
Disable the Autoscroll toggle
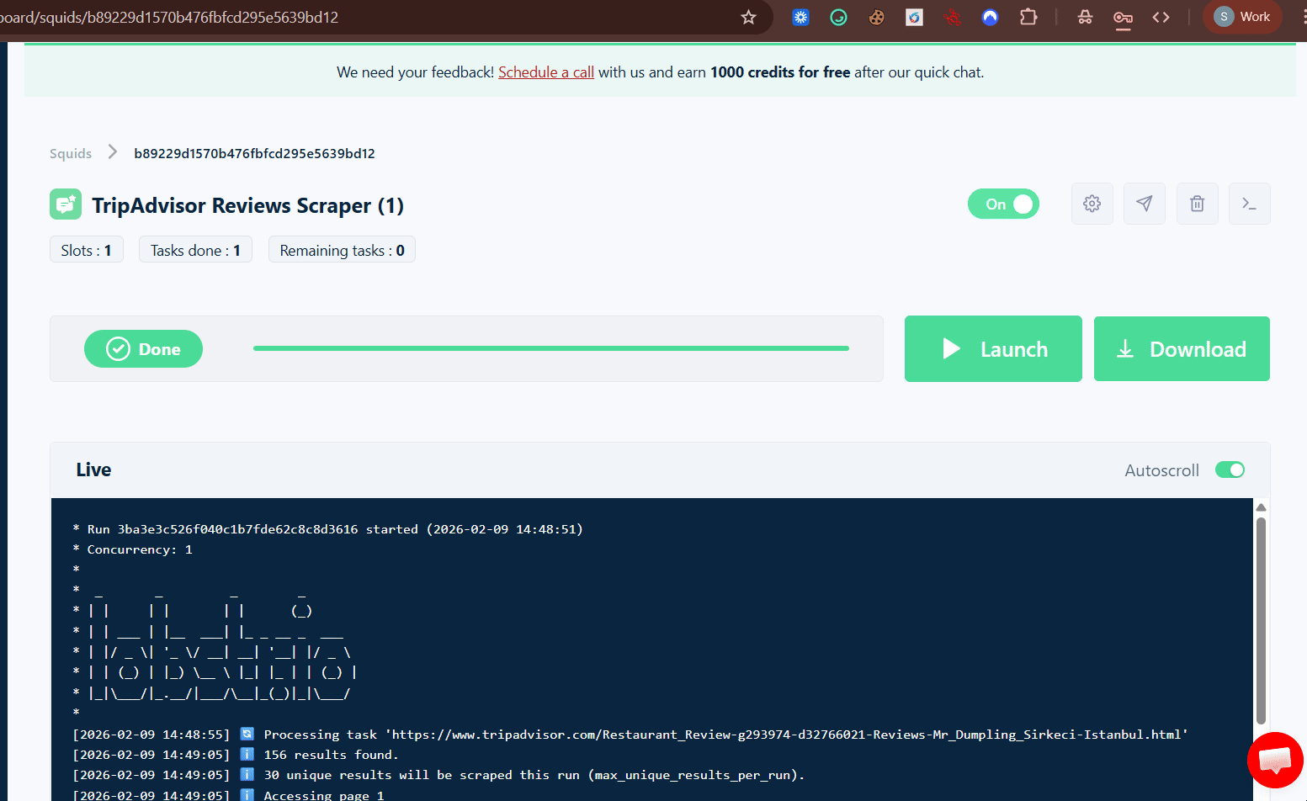tap(1230, 469)
